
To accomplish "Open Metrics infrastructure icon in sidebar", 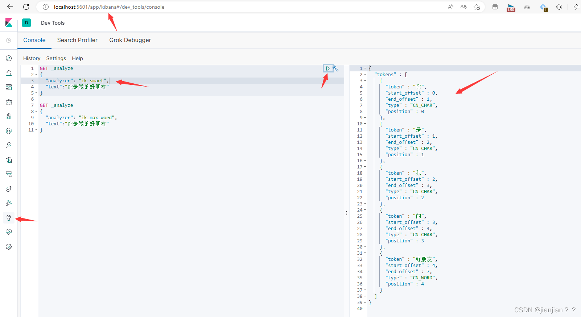I will (x=9, y=145).
